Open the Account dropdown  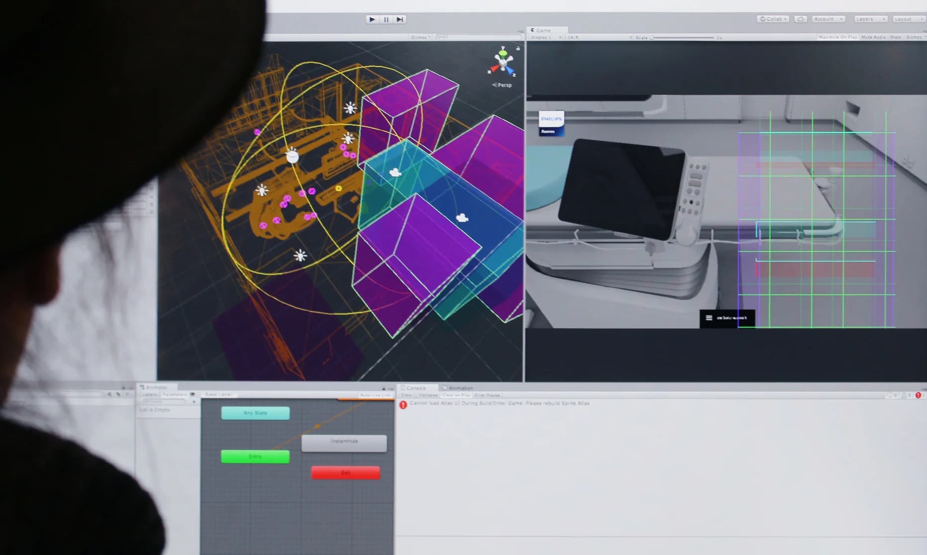(828, 19)
